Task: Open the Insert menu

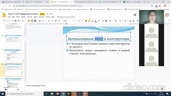Action: (23, 17)
